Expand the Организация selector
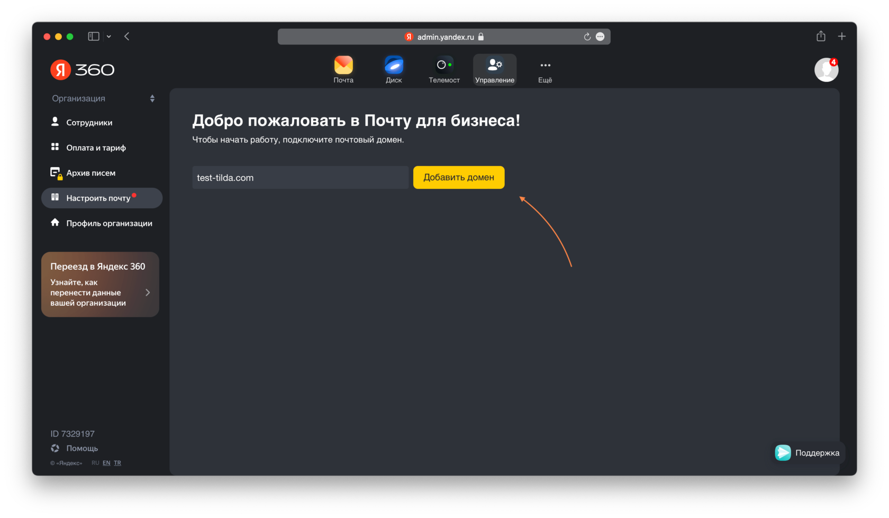Viewport: 889px width, 518px height. click(x=103, y=98)
